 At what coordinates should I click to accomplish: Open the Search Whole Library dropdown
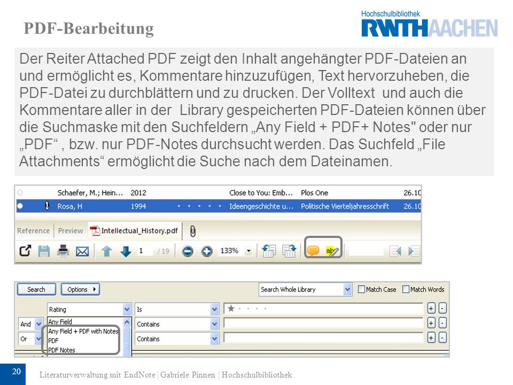pos(347,289)
